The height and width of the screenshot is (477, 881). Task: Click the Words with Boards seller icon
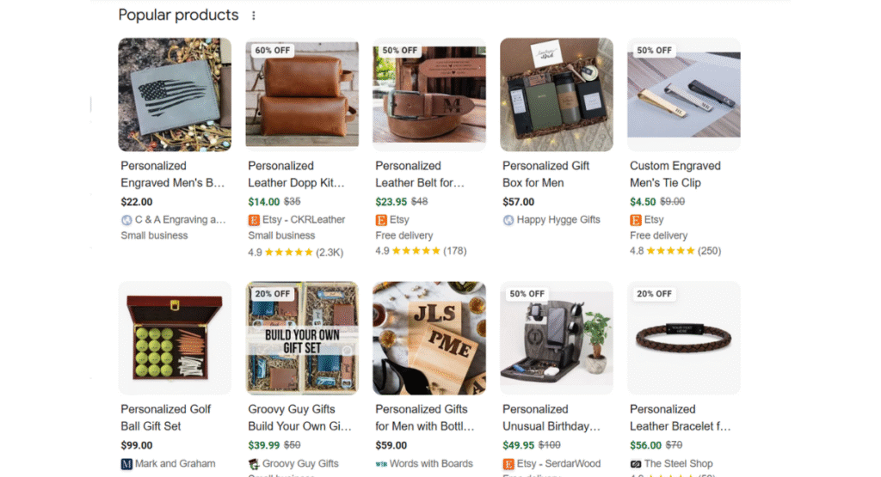pos(381,464)
